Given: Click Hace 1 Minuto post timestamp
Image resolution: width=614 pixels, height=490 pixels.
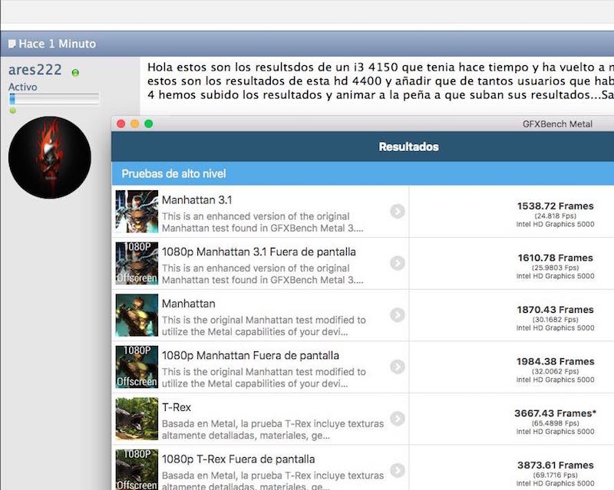Looking at the screenshot, I should click(x=57, y=44).
